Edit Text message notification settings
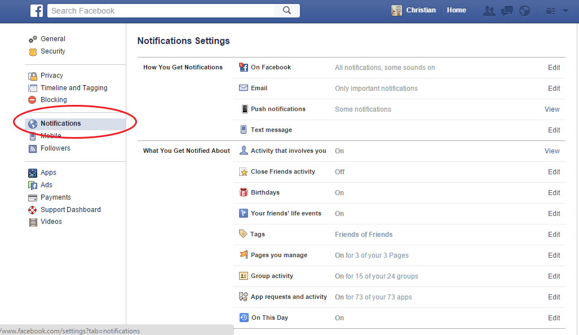This screenshot has height=335, width=579. [x=554, y=130]
